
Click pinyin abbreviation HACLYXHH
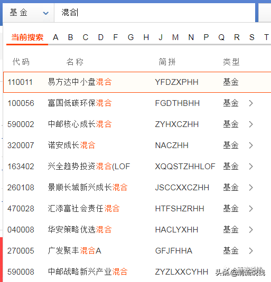pyautogui.click(x=176, y=230)
